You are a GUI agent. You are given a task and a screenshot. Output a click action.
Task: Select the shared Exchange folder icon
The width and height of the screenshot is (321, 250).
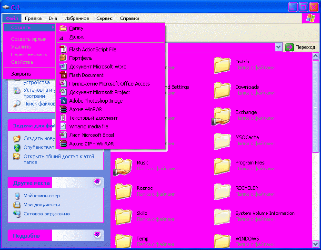(x=221, y=116)
